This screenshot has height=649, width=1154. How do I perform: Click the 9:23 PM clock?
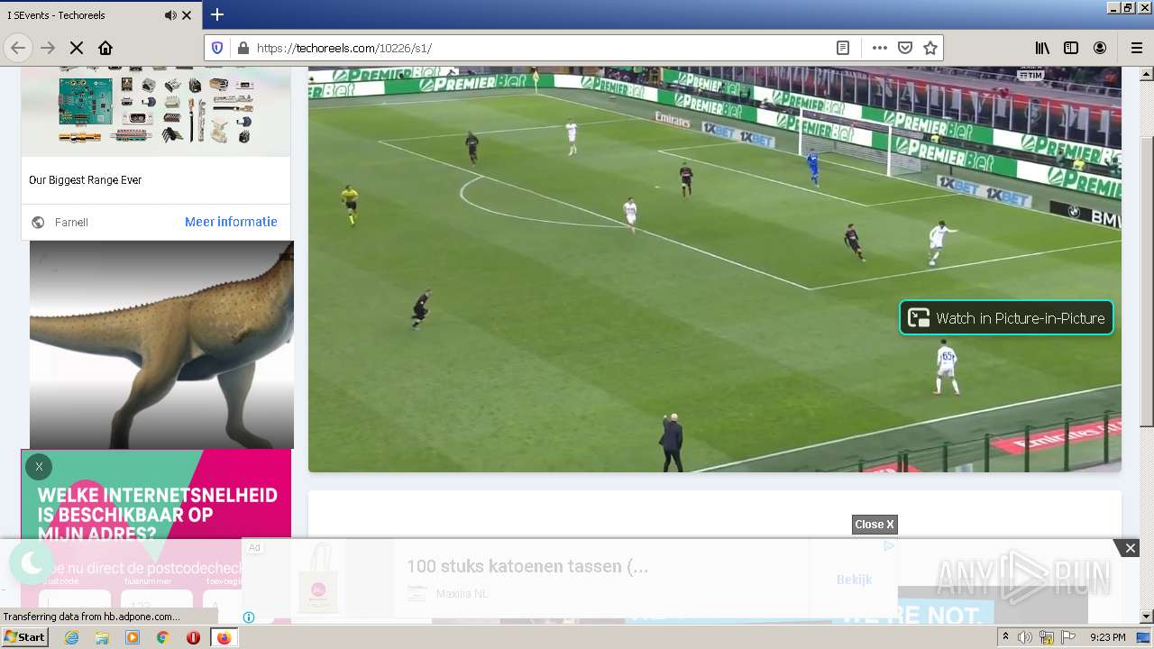coord(1107,637)
